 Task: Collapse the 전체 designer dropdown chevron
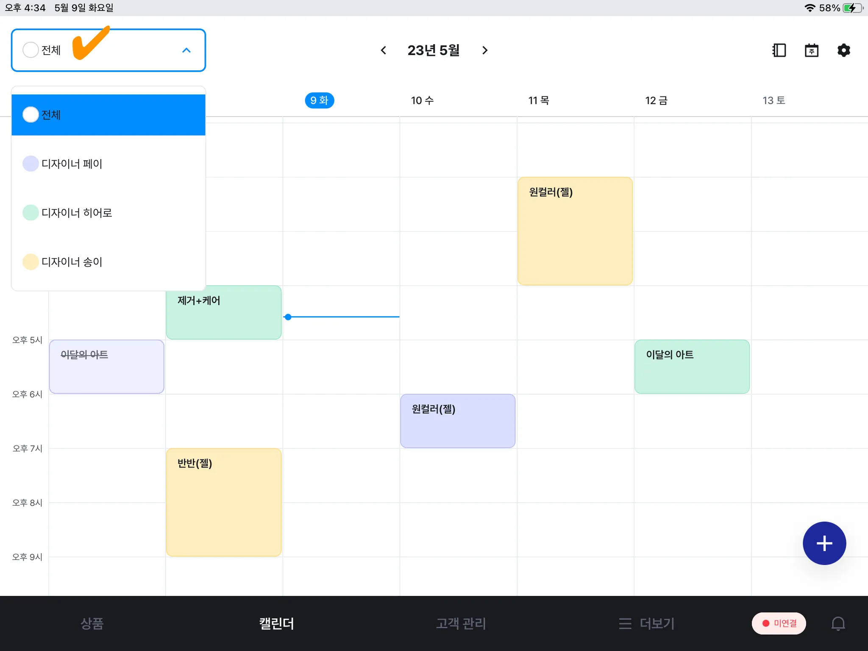[x=186, y=50]
